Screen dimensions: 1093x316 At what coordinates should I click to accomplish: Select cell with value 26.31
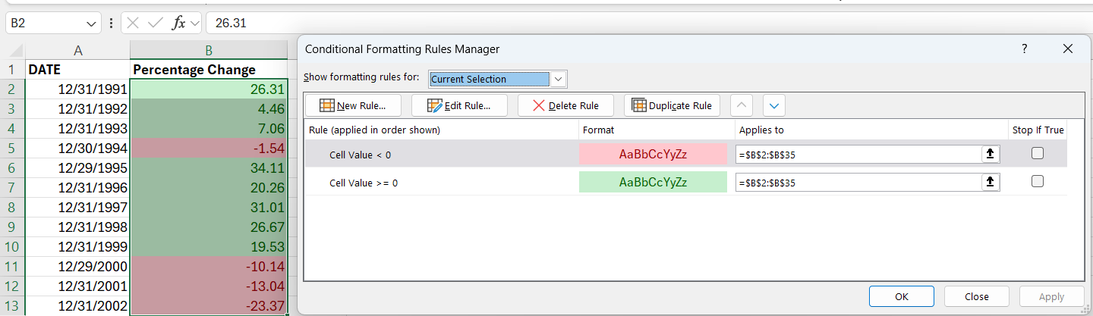[x=209, y=89]
